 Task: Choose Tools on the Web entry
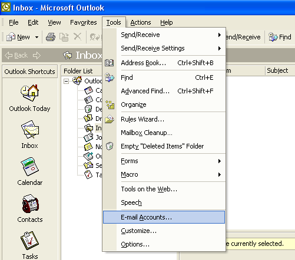click(164, 189)
